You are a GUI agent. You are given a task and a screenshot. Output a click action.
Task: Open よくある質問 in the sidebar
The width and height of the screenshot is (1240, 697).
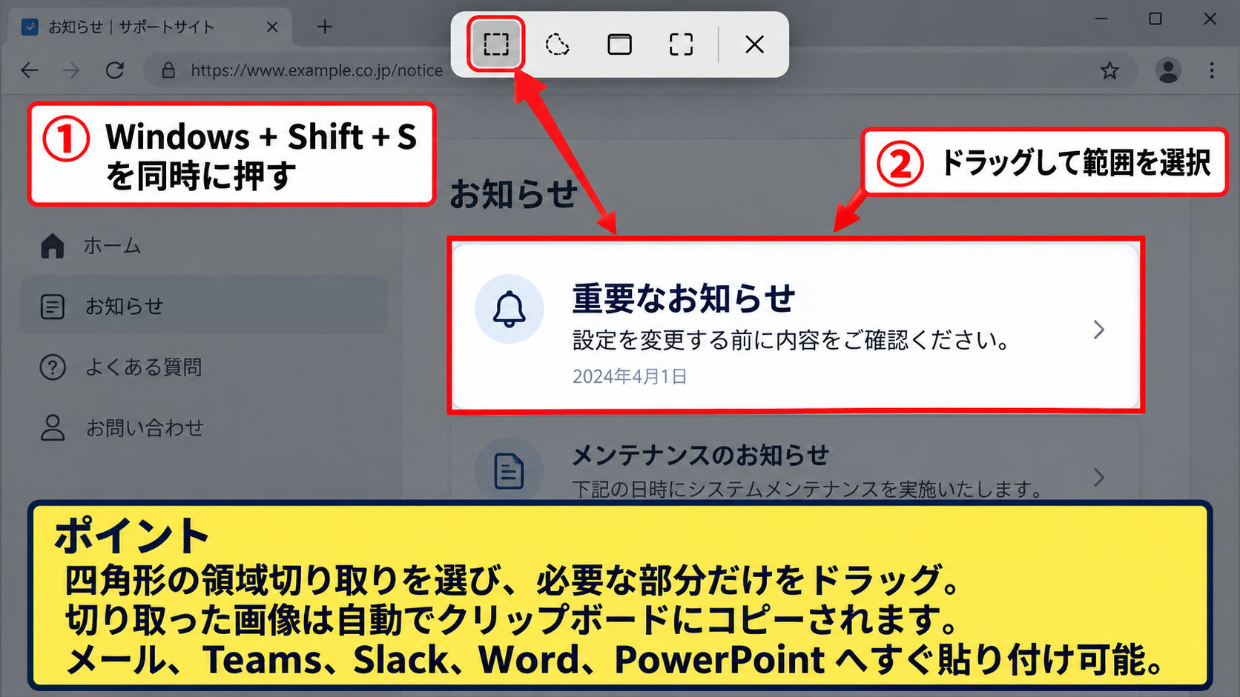point(204,367)
